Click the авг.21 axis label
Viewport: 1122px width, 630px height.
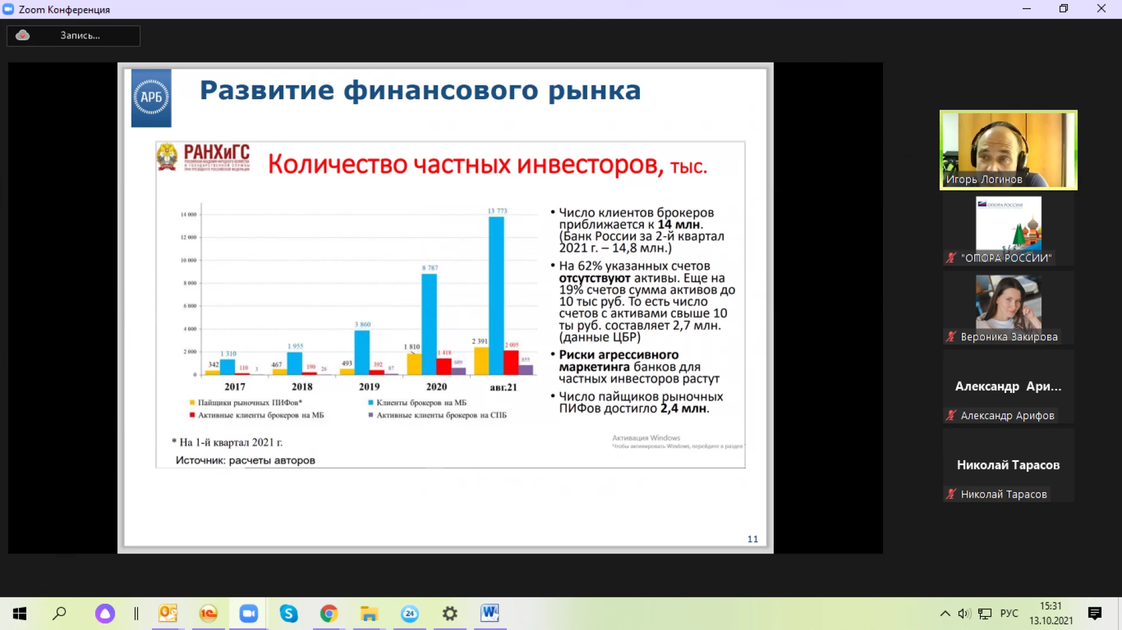coord(503,387)
